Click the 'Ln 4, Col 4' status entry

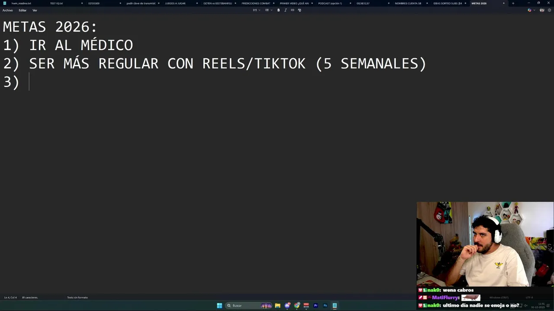tap(10, 298)
